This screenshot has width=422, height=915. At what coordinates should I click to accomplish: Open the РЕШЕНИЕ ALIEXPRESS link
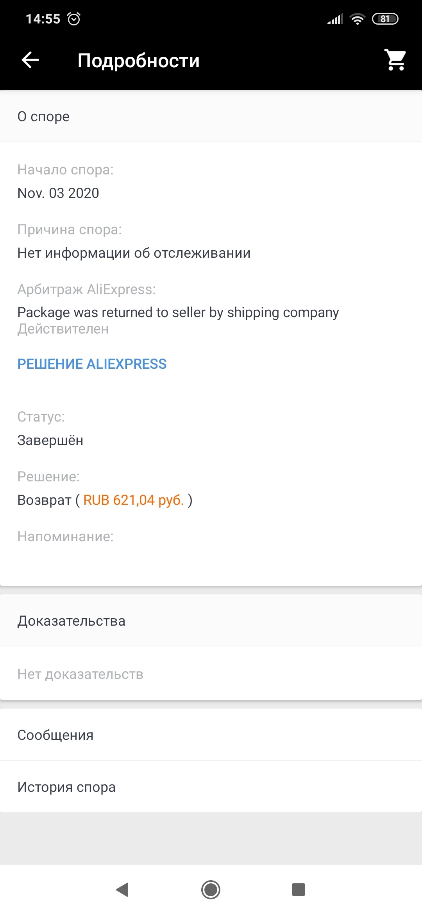point(92,364)
